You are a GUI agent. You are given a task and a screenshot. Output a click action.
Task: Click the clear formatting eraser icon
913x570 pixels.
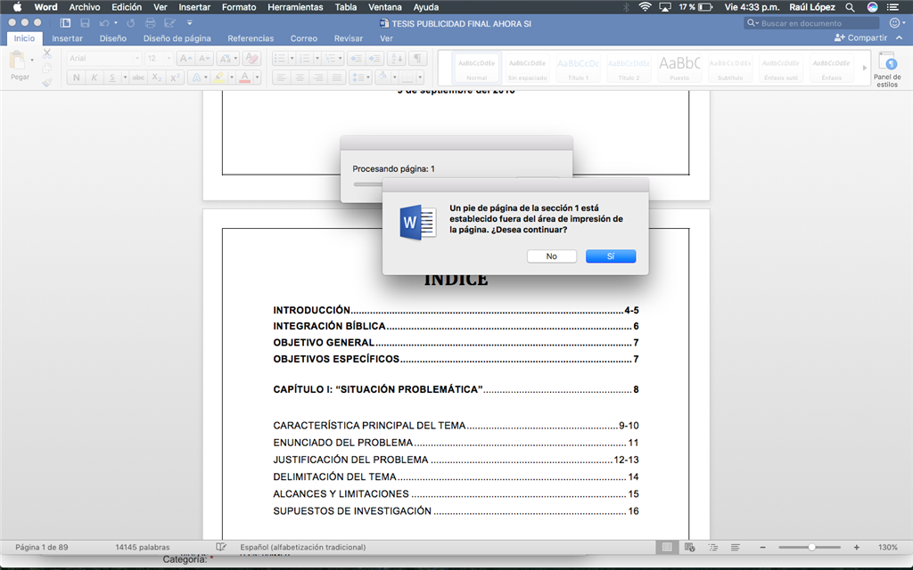pyautogui.click(x=251, y=58)
